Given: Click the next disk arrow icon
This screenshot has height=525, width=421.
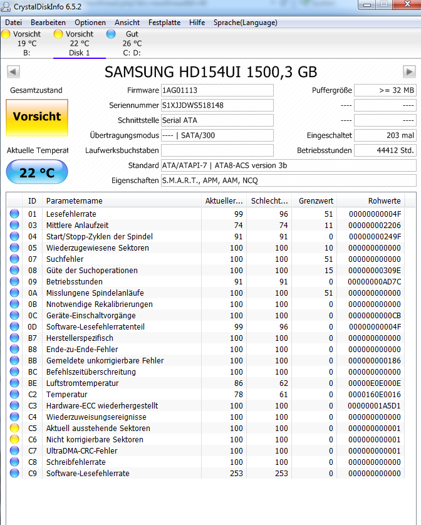Looking at the screenshot, I should point(409,71).
